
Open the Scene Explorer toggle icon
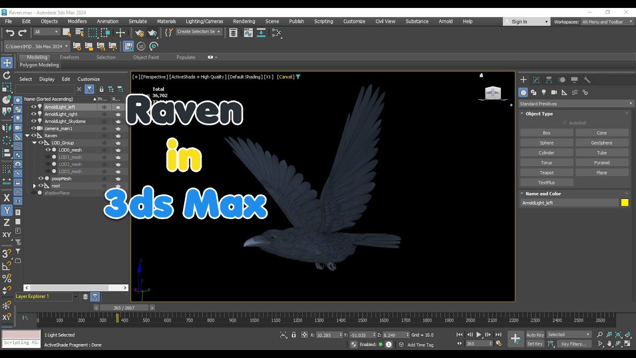pos(233,33)
